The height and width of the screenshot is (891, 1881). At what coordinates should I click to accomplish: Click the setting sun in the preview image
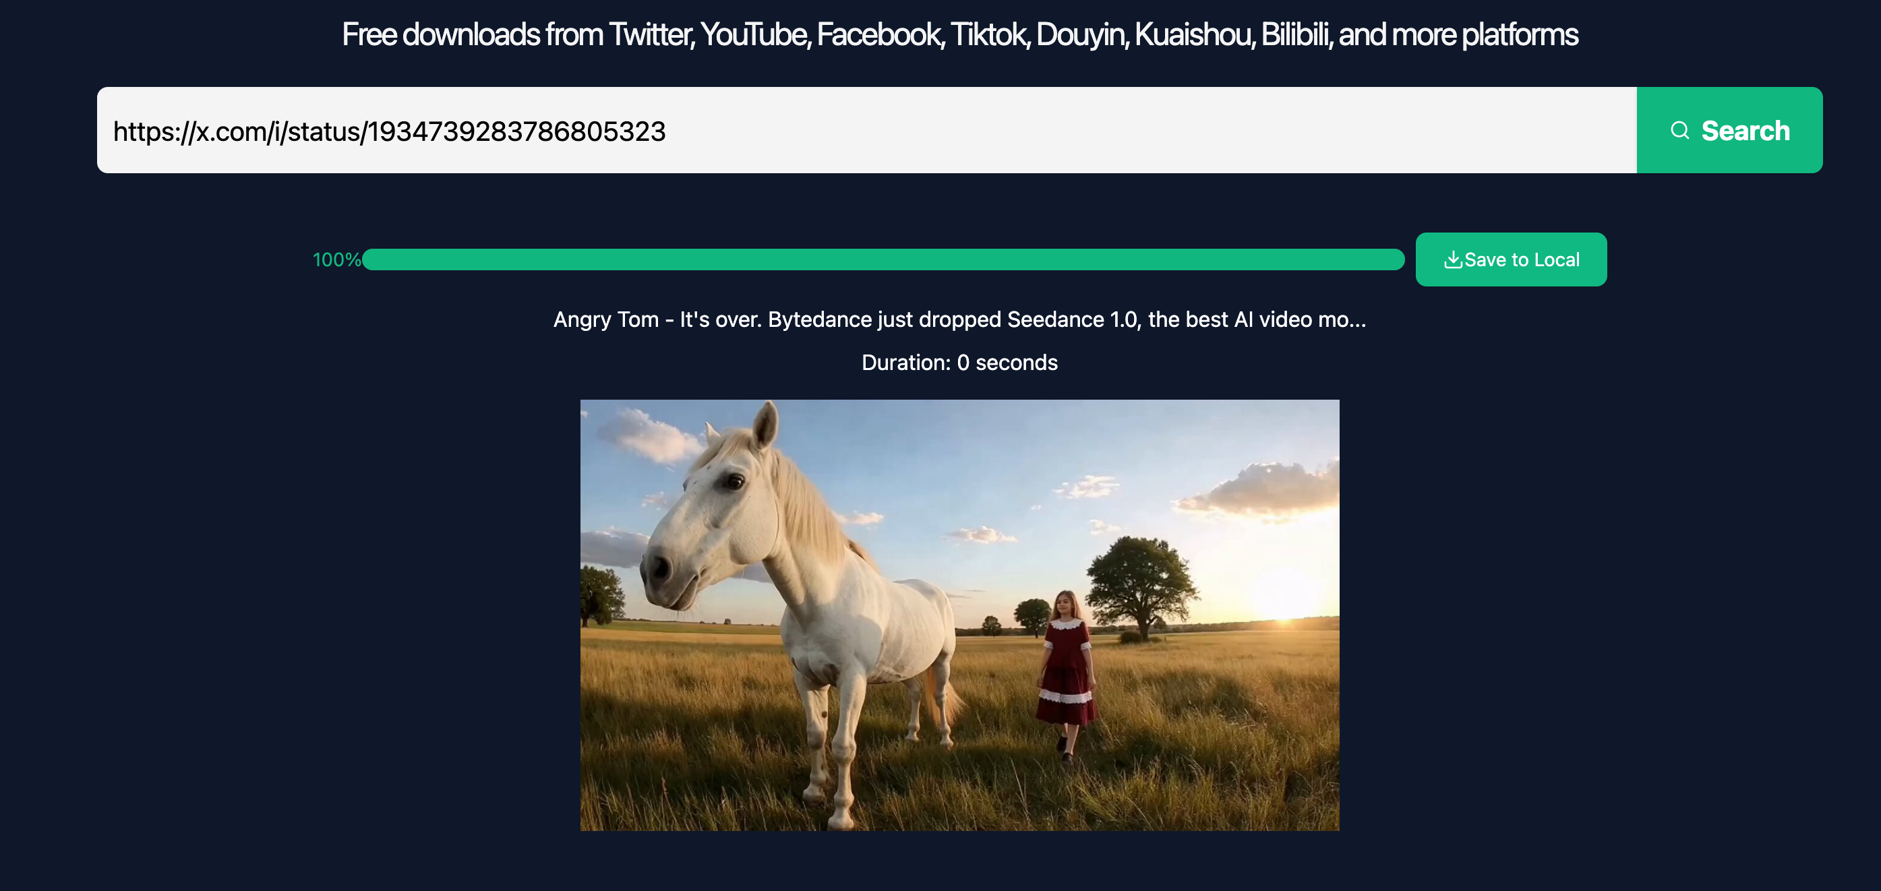coord(1286,594)
